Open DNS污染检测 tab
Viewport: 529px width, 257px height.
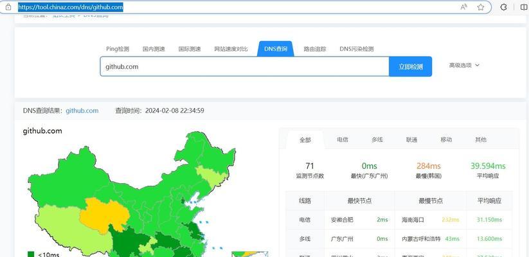click(x=357, y=49)
